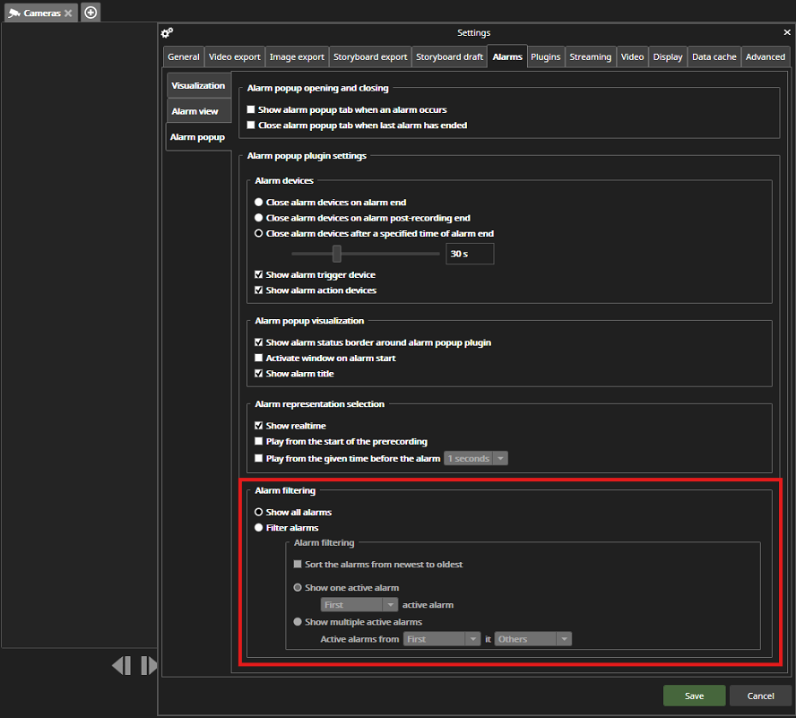Close the Cameras tab with its X icon

click(68, 13)
